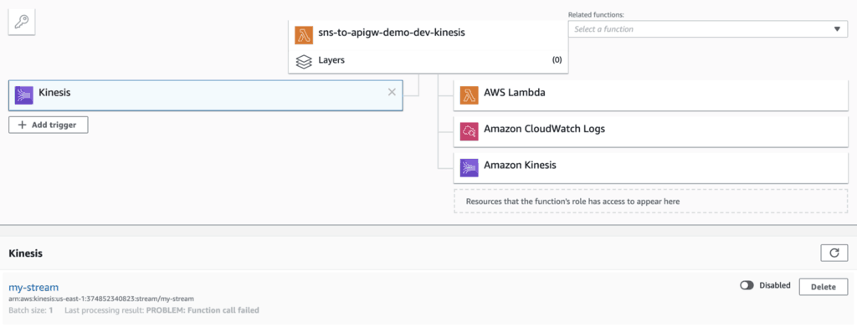Click the Amazon CloudWatch Logs icon
857x327 pixels.
[x=470, y=131]
